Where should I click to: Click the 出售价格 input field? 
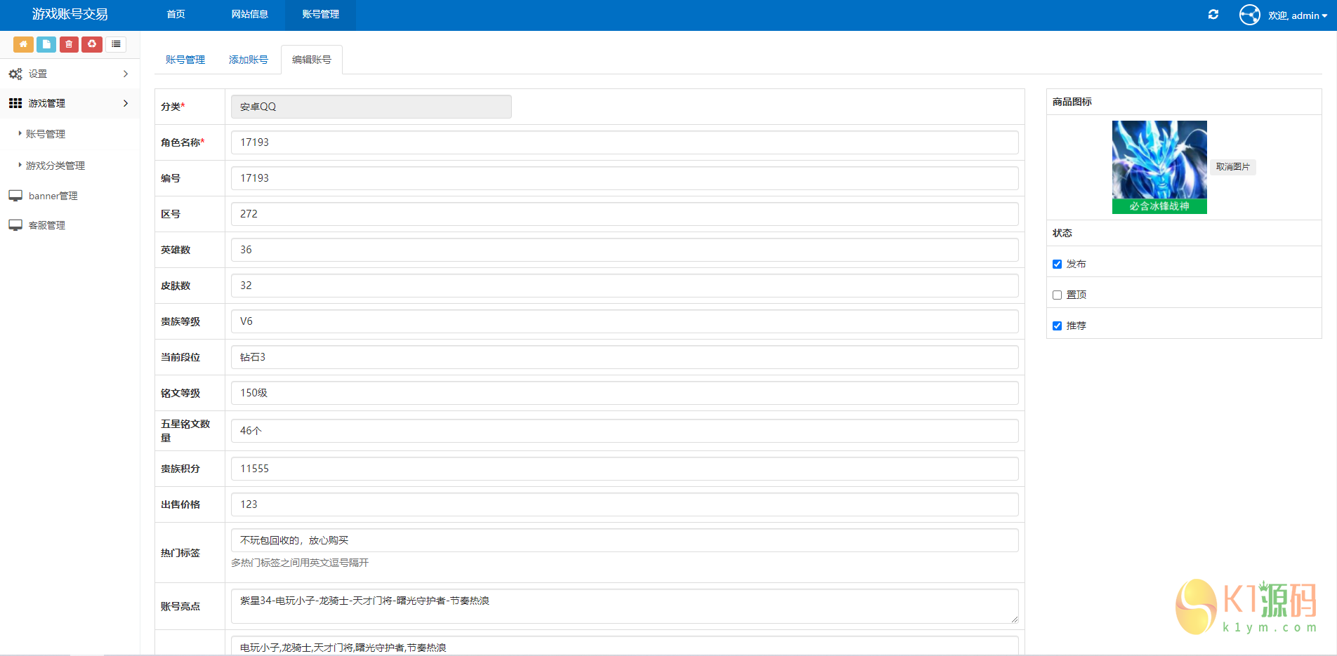(624, 504)
